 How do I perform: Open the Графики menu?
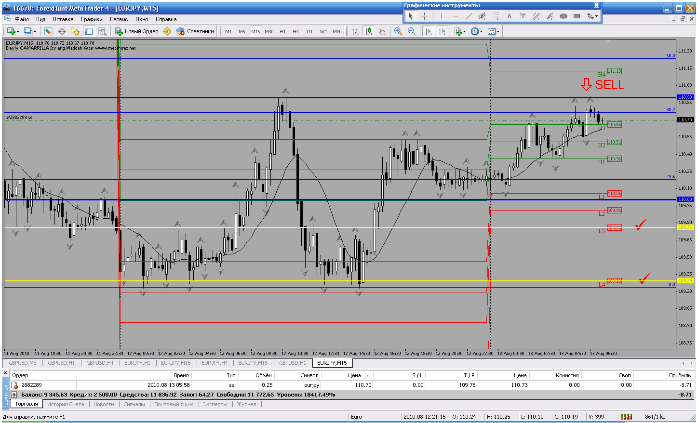pyautogui.click(x=92, y=19)
